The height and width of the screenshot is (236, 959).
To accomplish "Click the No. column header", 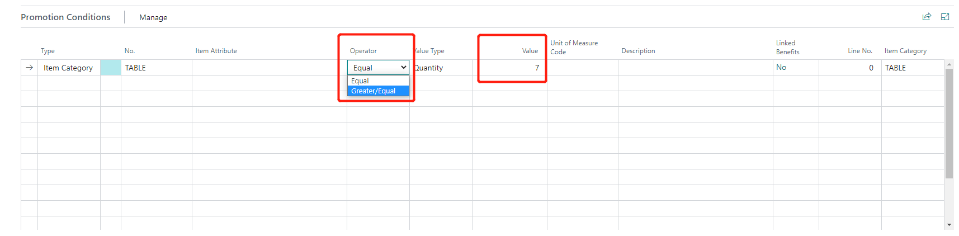I will click(130, 51).
